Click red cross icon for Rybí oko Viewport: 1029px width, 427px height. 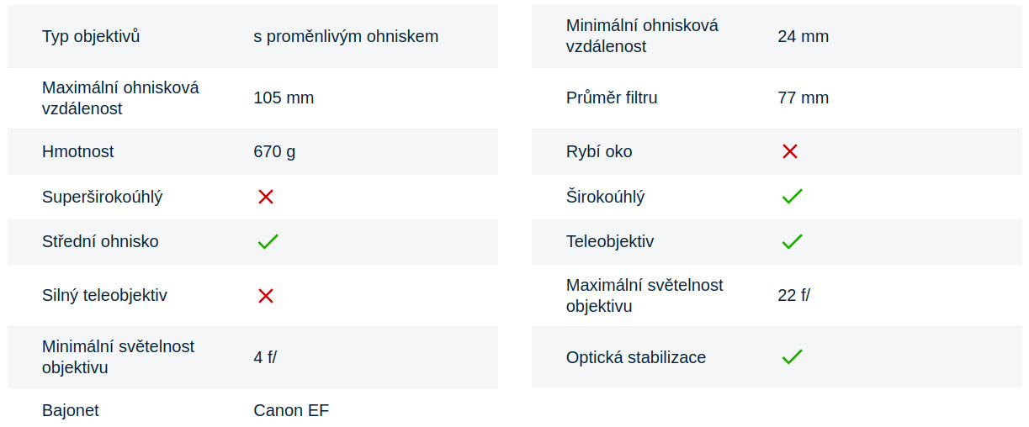(x=789, y=151)
